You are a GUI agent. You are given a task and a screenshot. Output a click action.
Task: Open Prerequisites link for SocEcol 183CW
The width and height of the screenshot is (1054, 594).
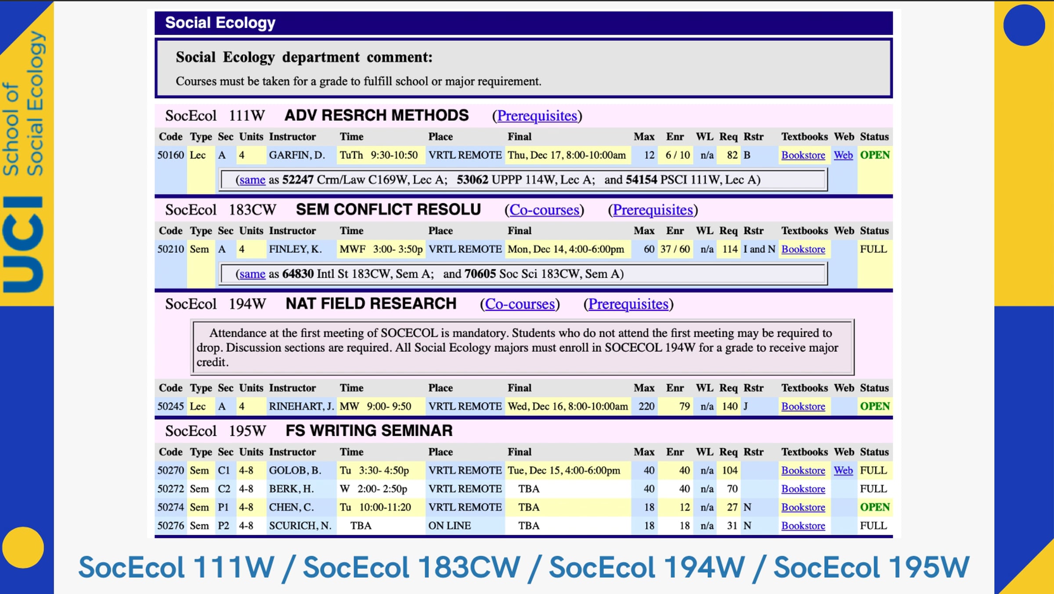click(x=653, y=210)
